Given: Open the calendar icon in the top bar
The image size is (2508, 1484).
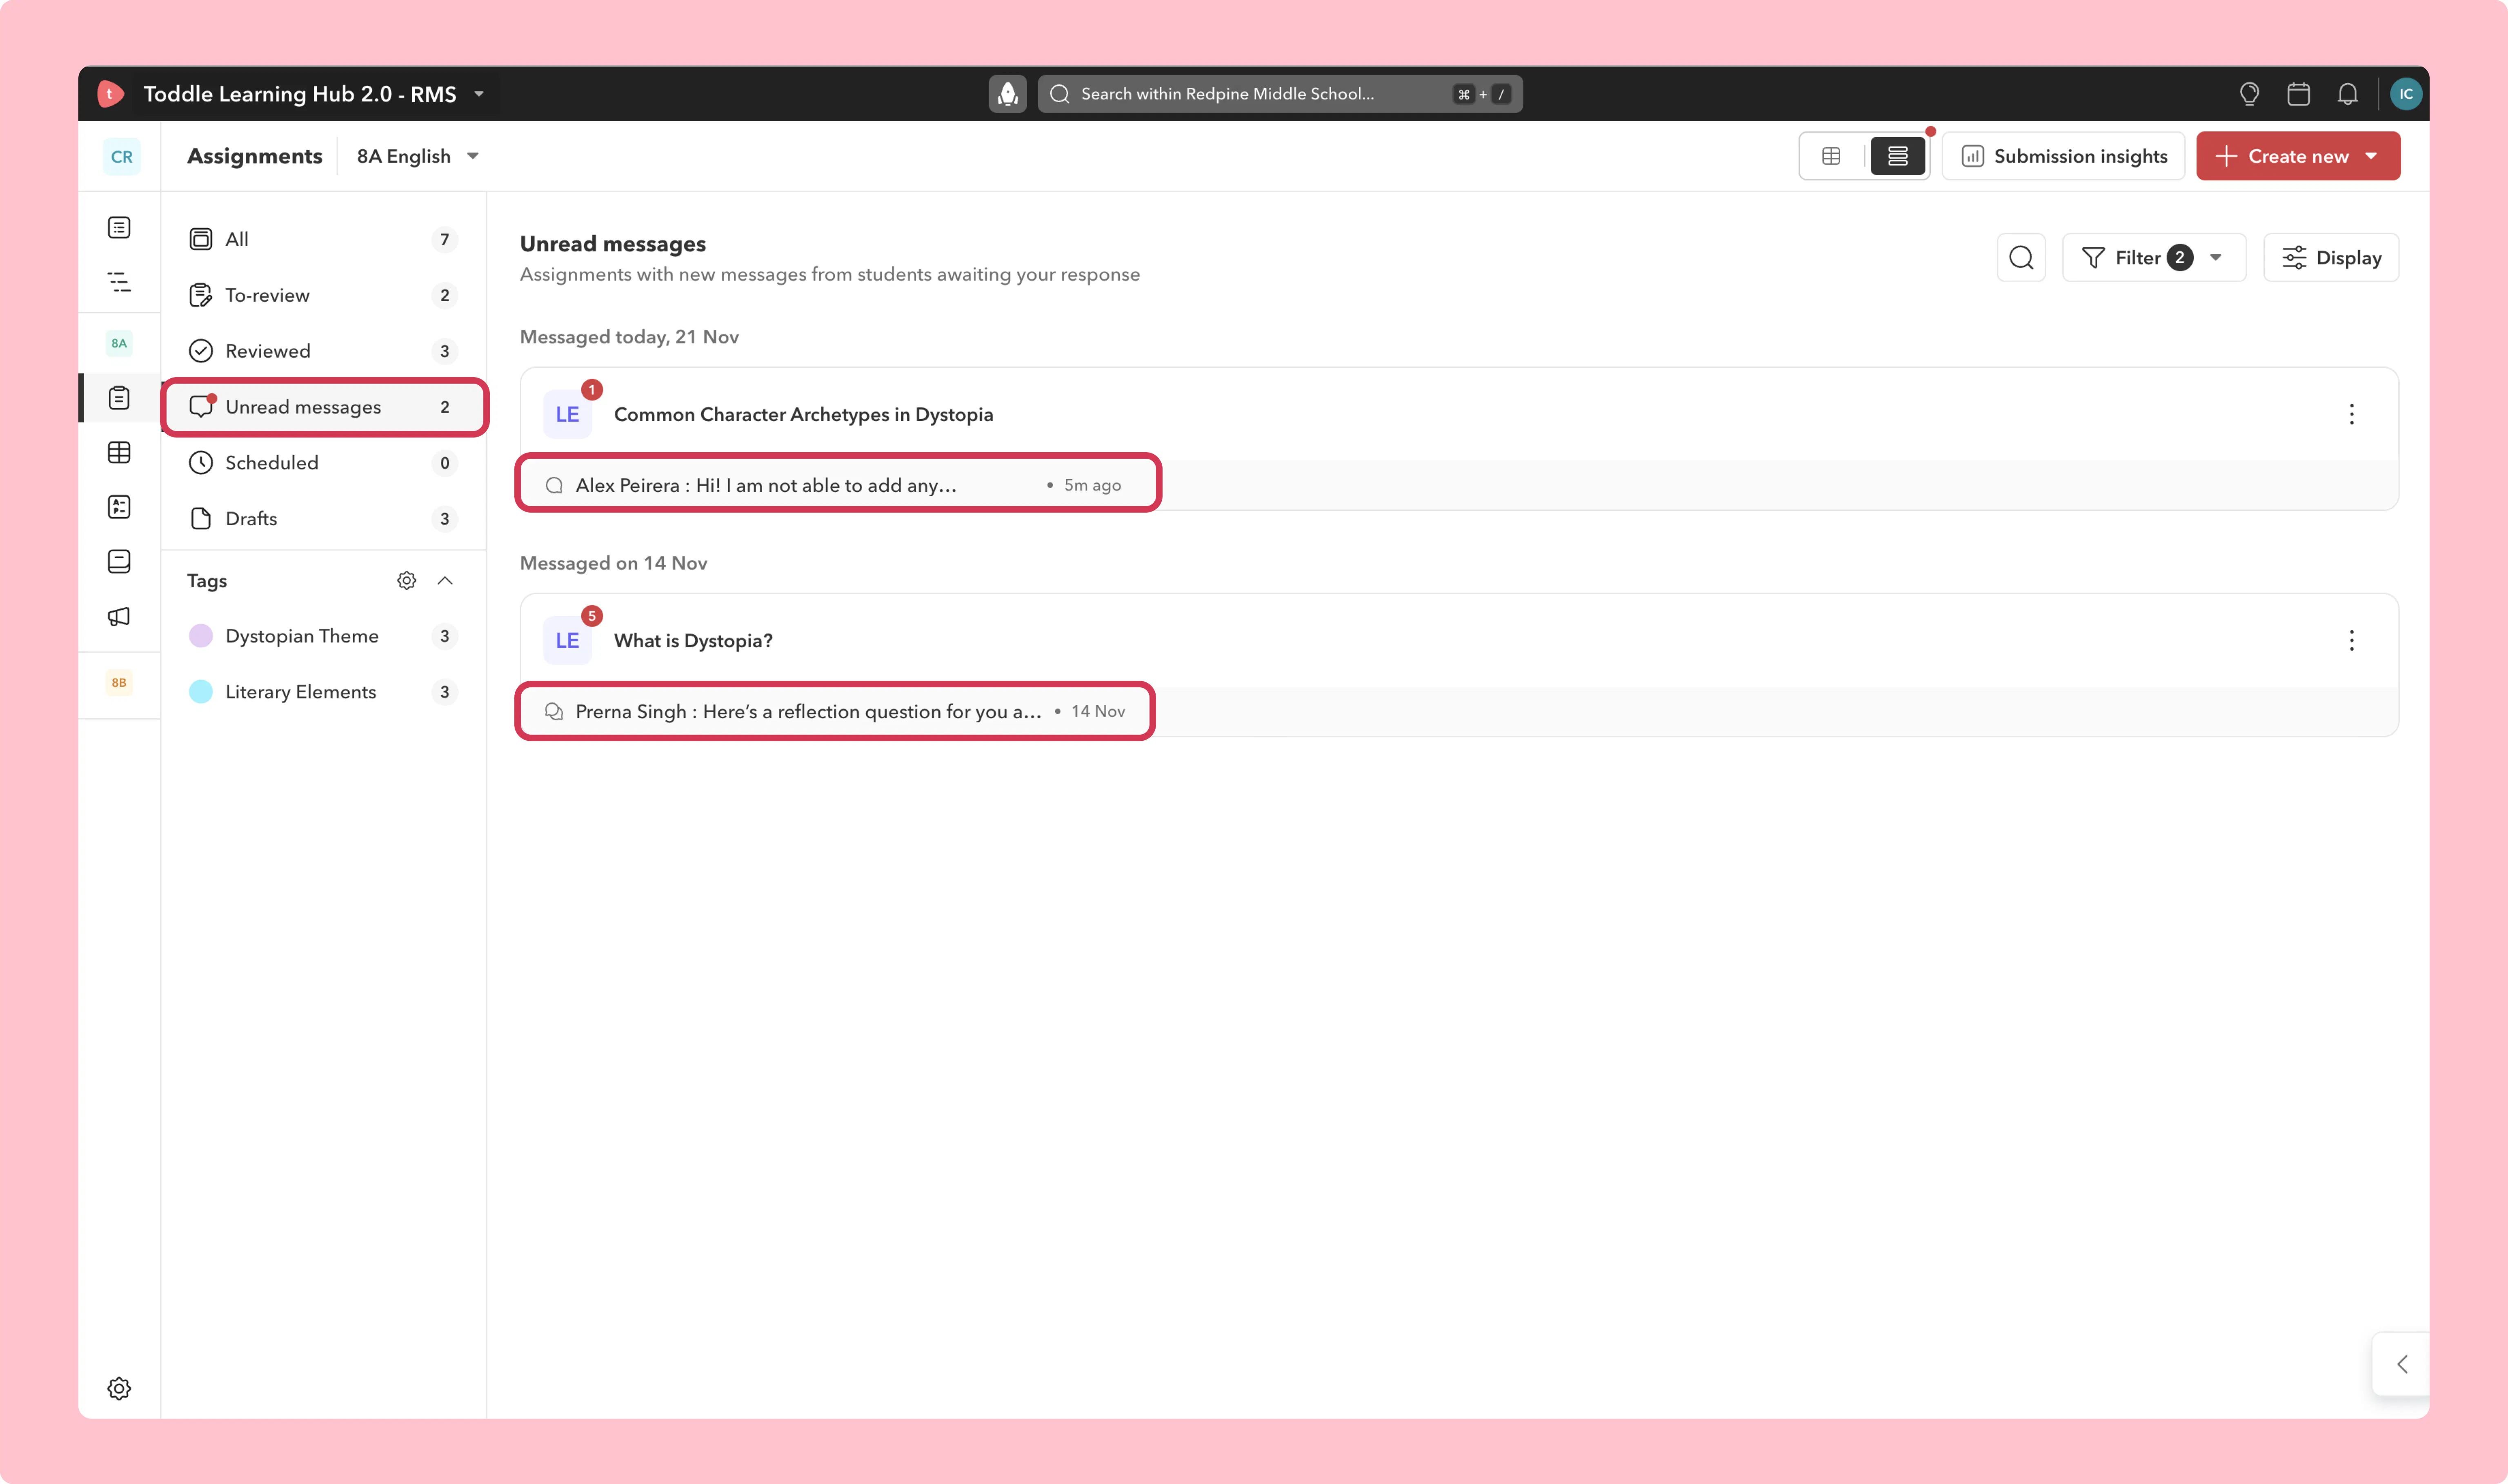Looking at the screenshot, I should click(x=2298, y=94).
